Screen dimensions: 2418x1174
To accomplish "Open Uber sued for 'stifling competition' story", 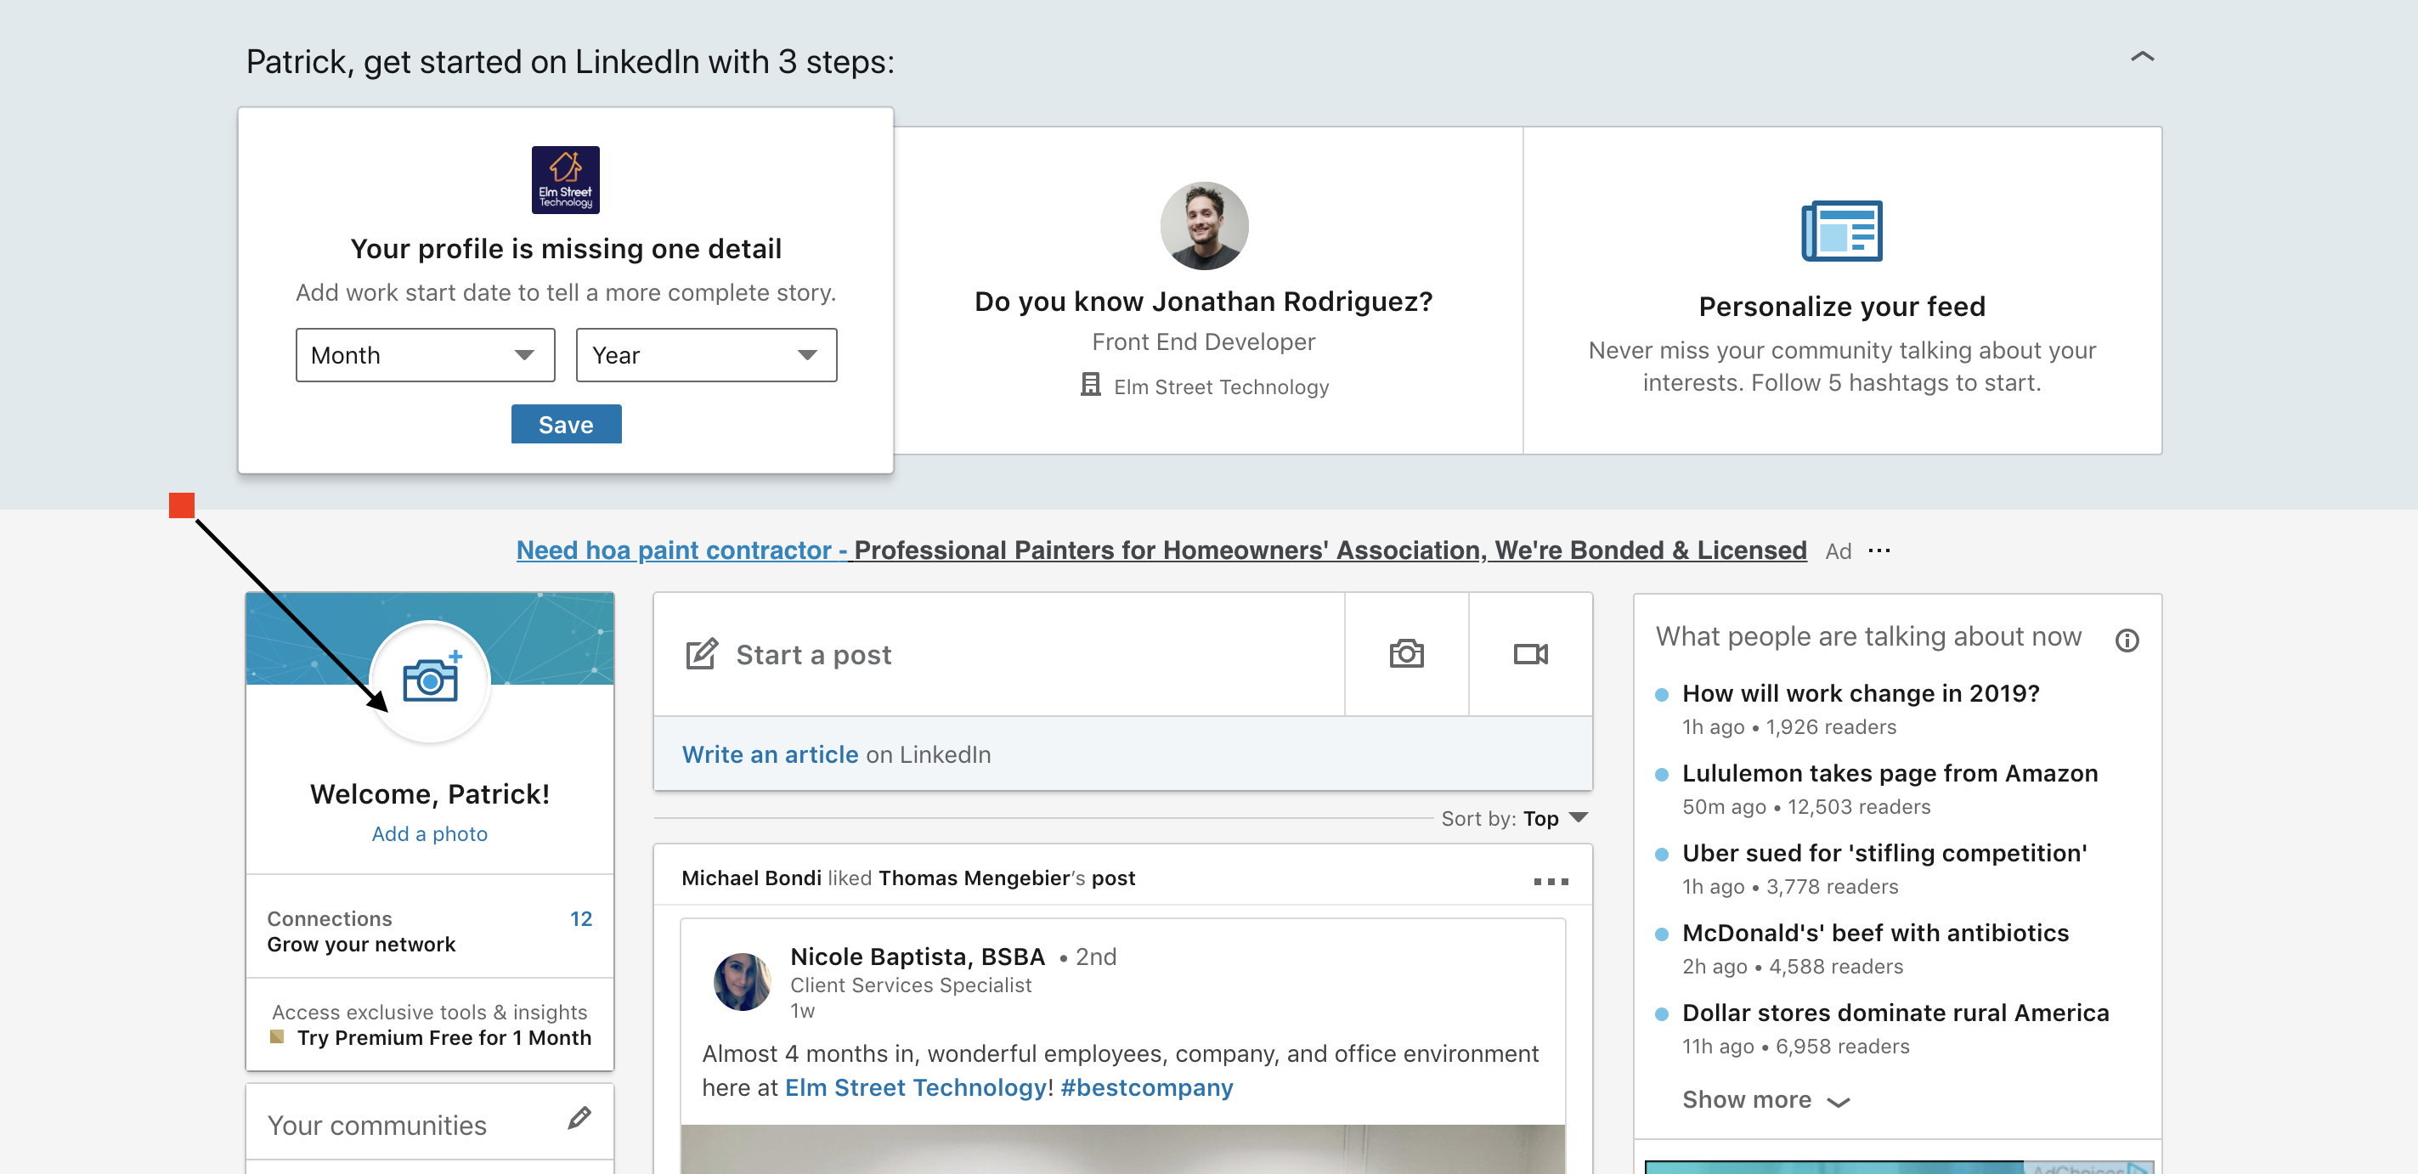I will 1884,853.
